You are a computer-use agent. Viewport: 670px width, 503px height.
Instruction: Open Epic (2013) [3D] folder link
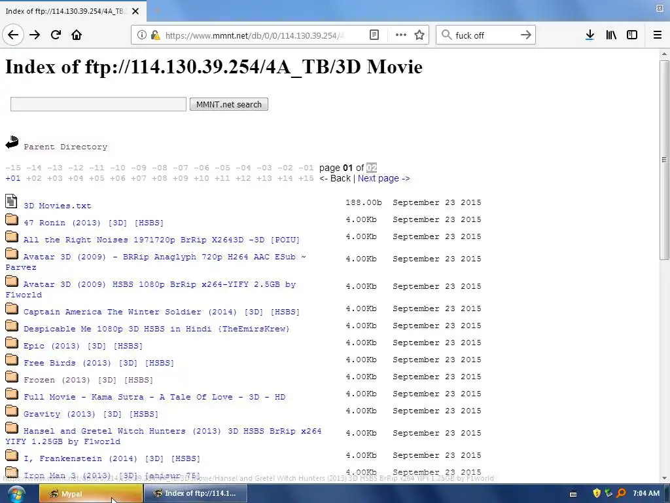click(83, 346)
